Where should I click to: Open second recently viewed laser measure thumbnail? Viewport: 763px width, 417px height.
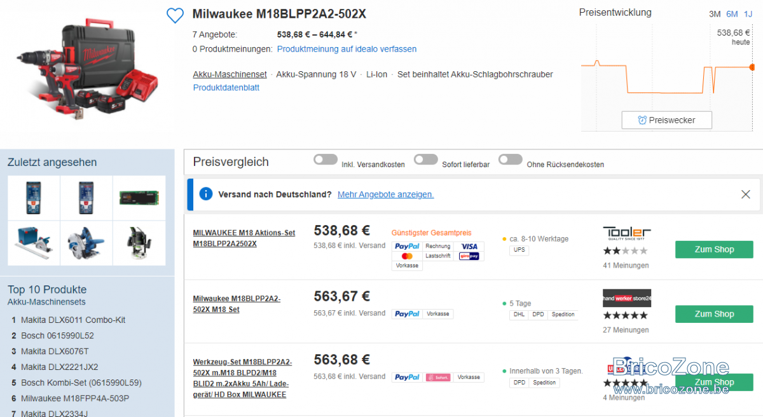tap(86, 198)
